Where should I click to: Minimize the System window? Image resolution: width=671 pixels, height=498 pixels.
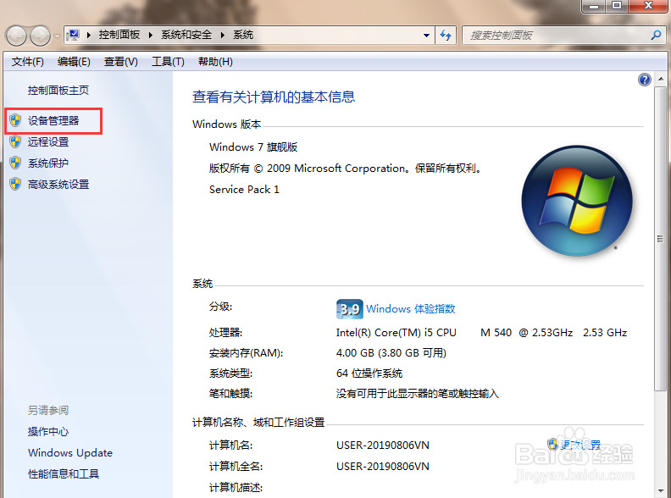tap(593, 6)
